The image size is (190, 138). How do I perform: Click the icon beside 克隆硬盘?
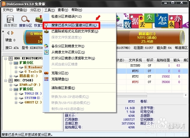[46, 79]
